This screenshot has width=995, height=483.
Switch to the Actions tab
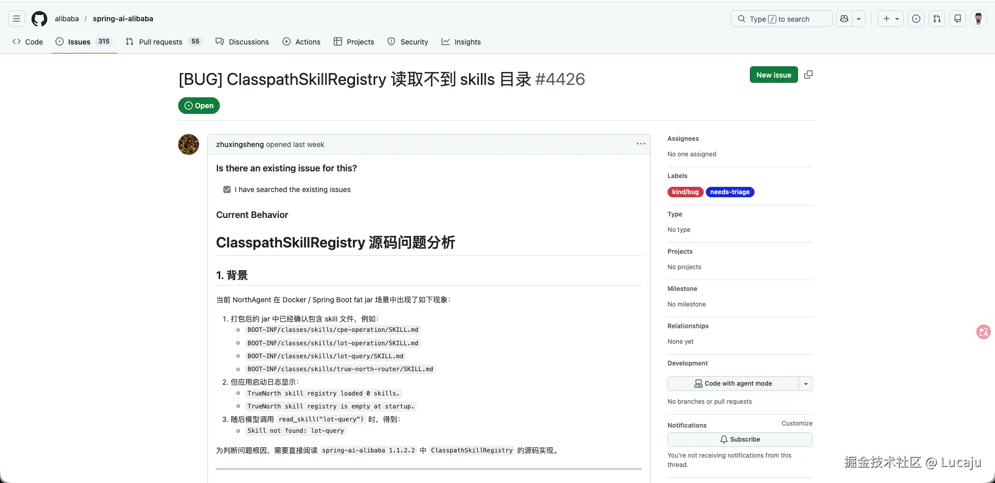[302, 42]
